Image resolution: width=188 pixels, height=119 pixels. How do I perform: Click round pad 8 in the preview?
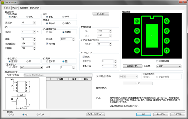coord(167,21)
